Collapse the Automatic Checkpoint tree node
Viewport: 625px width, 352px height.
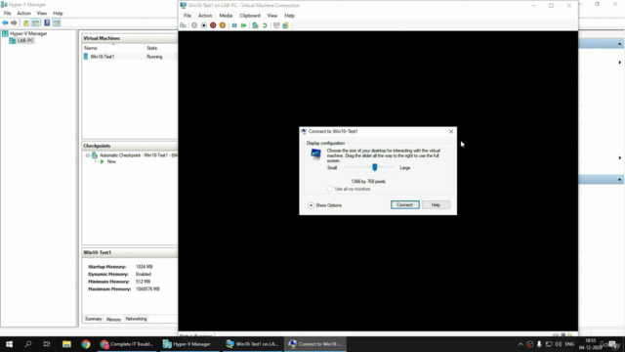(x=88, y=155)
